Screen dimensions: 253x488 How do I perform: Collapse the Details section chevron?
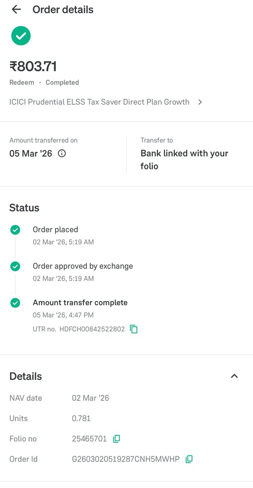point(234,376)
